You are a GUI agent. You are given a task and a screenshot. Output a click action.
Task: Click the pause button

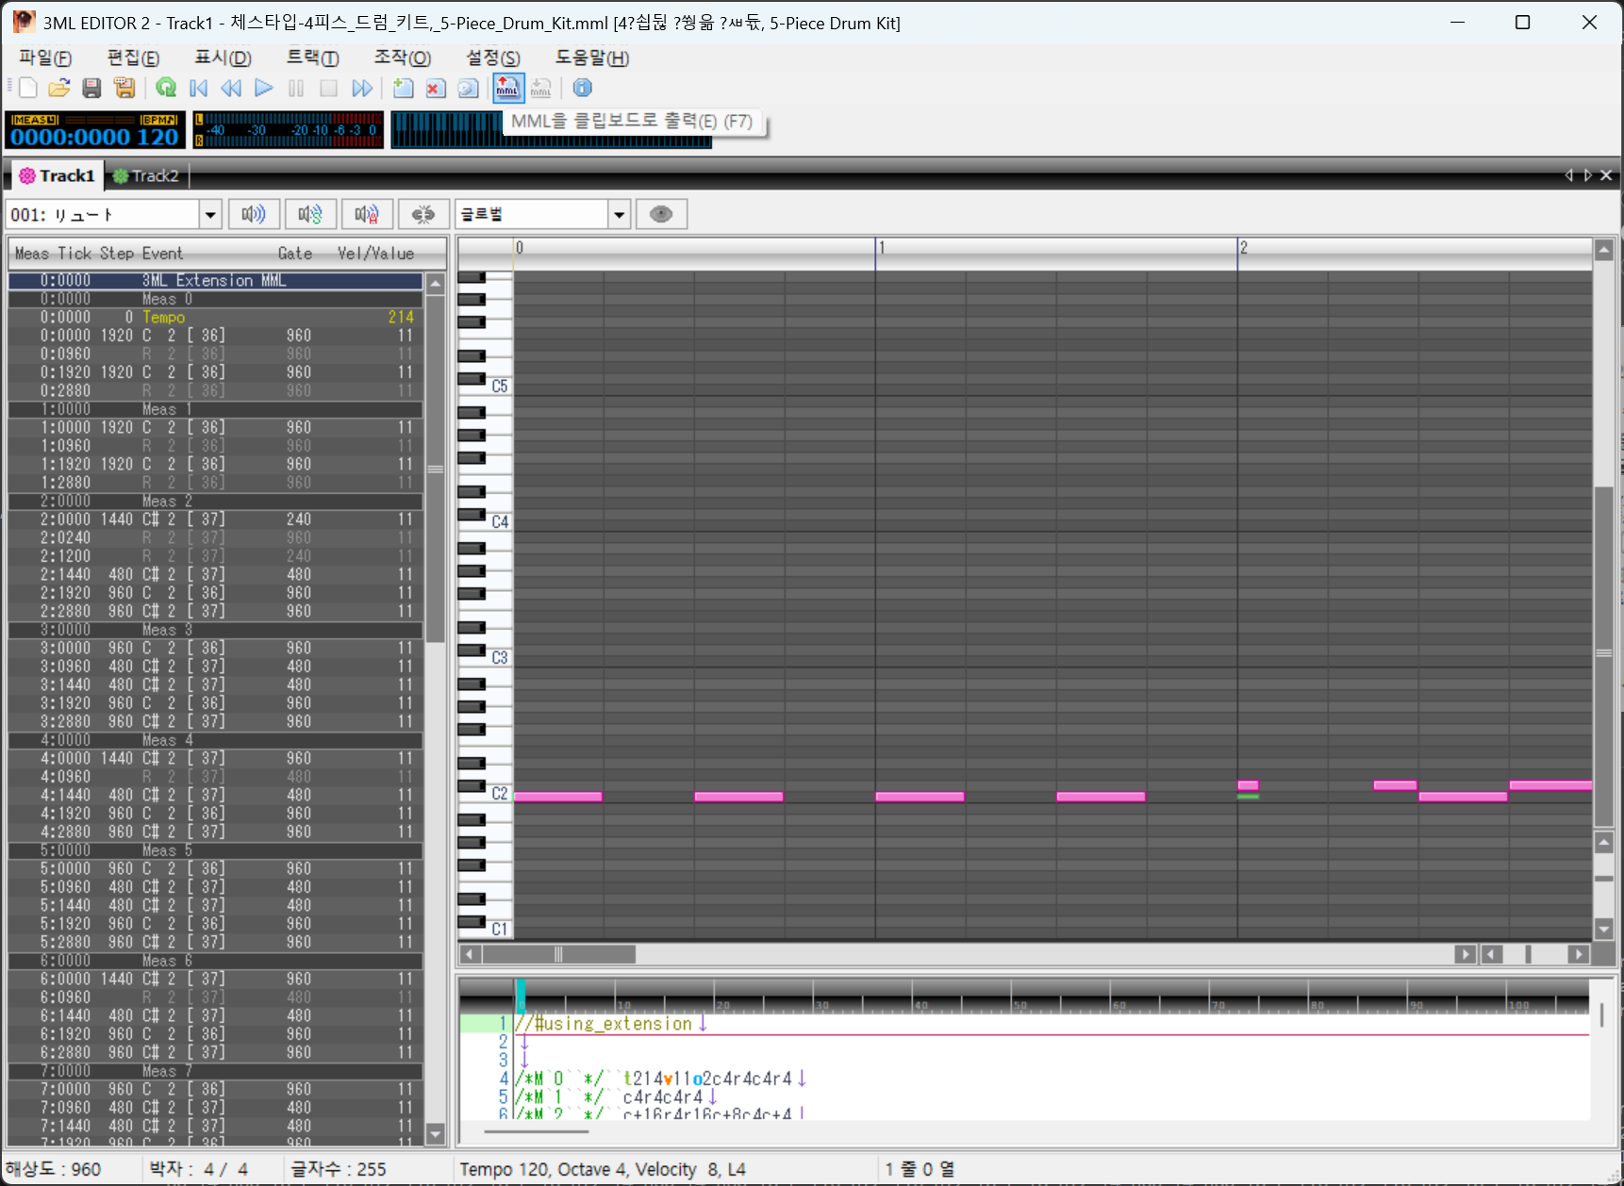click(x=296, y=88)
